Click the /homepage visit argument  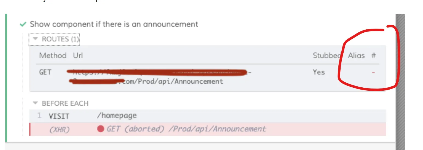tap(117, 116)
